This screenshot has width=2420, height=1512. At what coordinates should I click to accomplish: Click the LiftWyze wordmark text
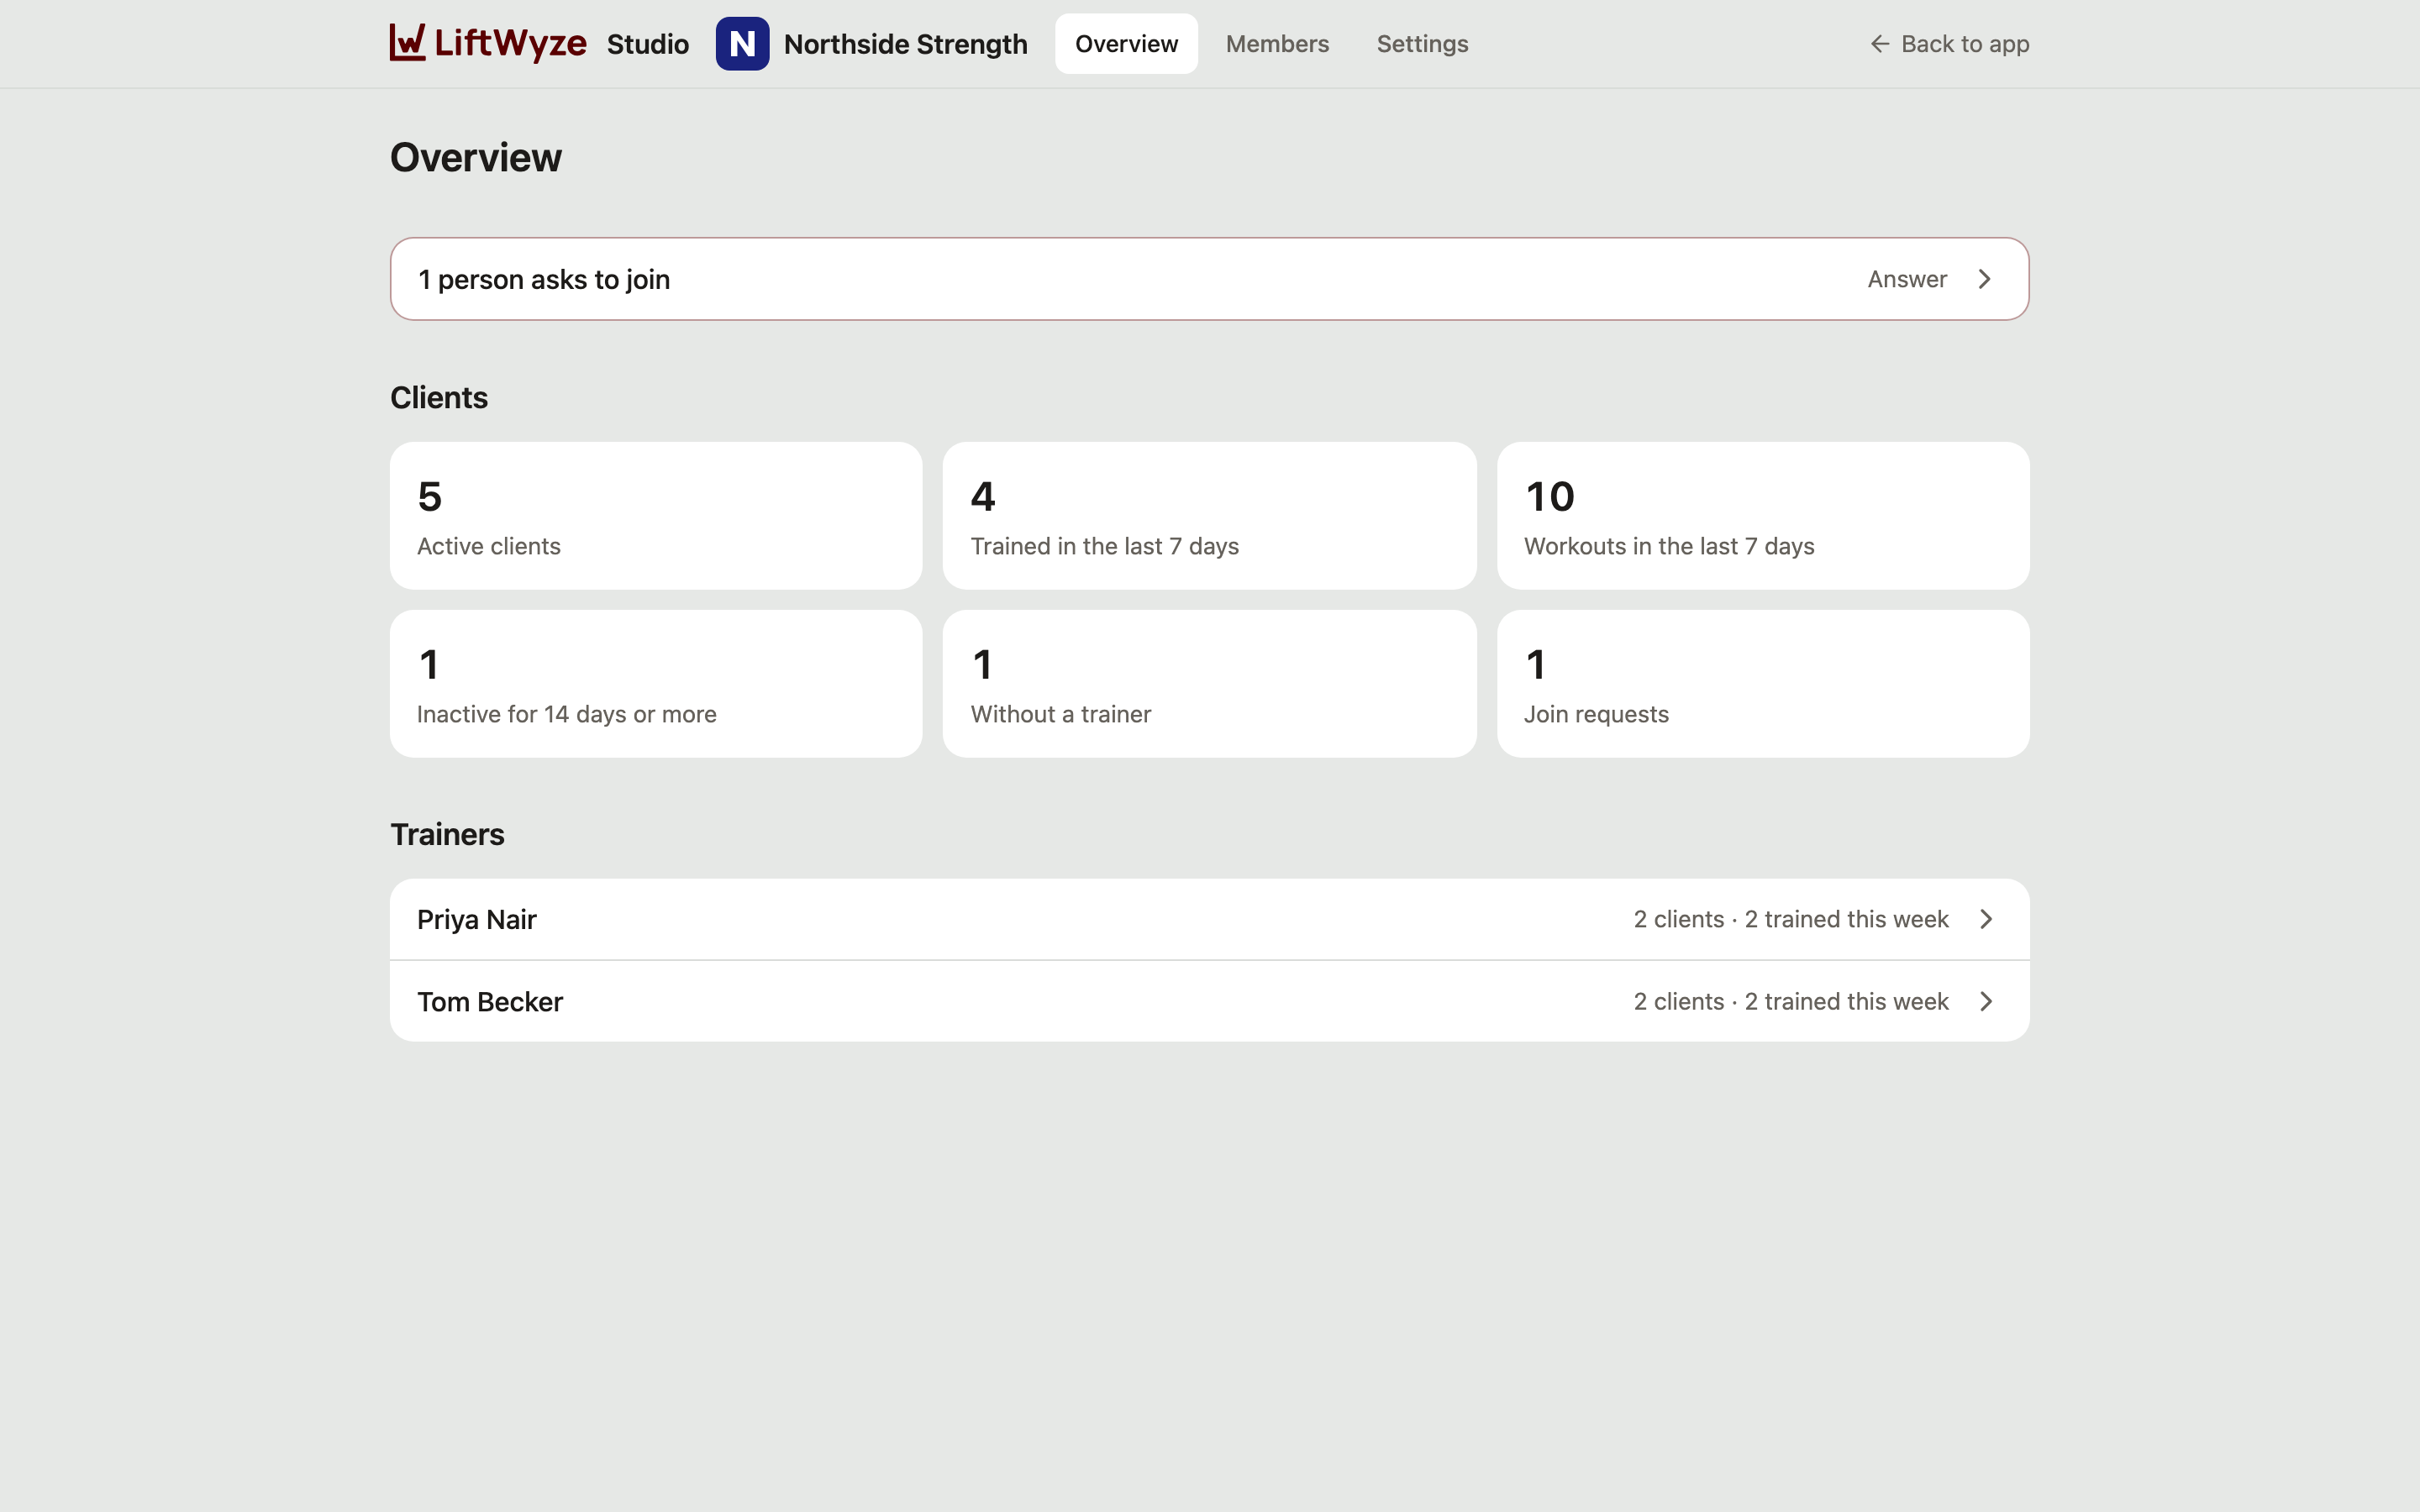click(x=510, y=43)
